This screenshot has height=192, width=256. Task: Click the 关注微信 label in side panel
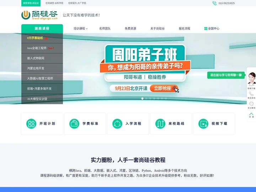[x=251, y=108]
